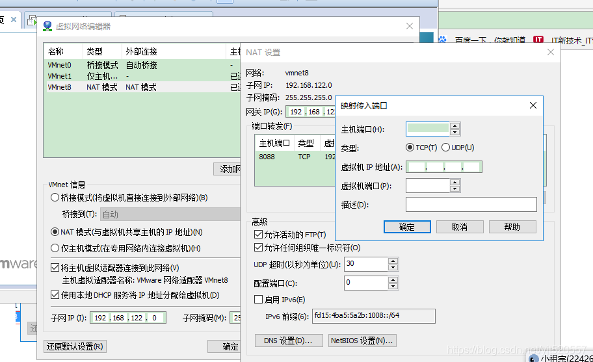
Task: Open the IT新技术 bookmark in browser
Action: click(572, 40)
